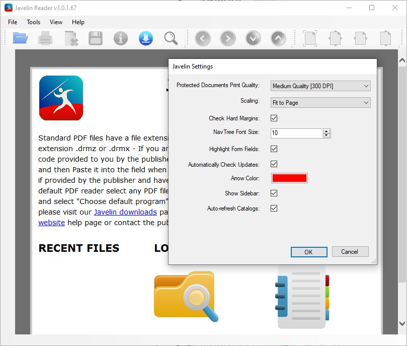This screenshot has height=346, width=407.
Task: Toggle the Check Hard Margins checkbox
Action: click(274, 118)
